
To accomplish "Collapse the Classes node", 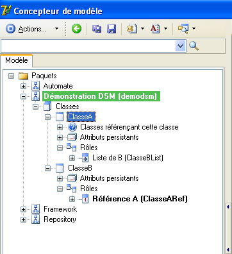I will (x=35, y=106).
